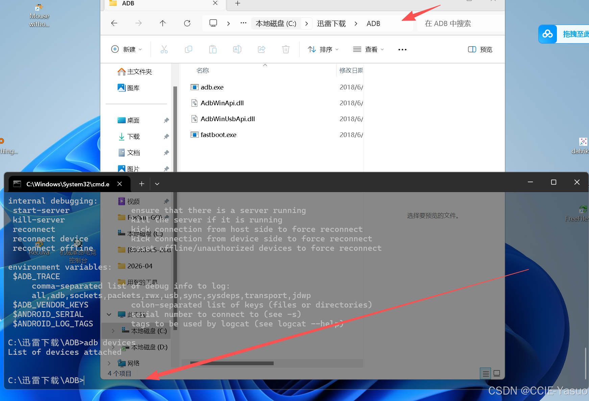Sort files by 修改日期 column header
The width and height of the screenshot is (589, 401).
(x=351, y=70)
